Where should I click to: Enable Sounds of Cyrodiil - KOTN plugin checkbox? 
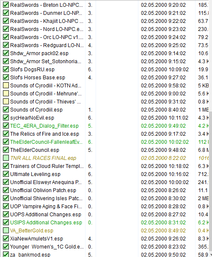6,85
